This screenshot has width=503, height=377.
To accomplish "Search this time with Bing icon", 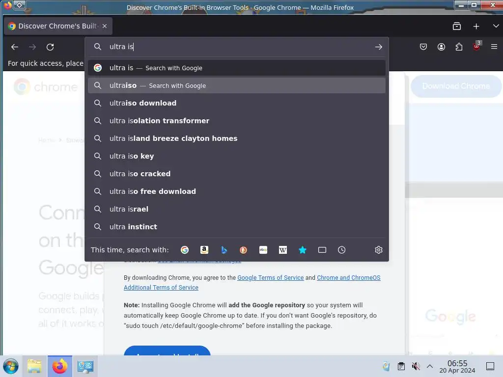I will (x=224, y=250).
